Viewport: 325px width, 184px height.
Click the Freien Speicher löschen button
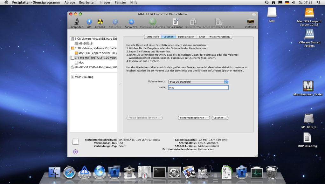(144, 118)
